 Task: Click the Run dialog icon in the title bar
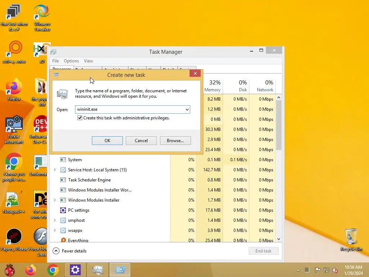coord(56,75)
